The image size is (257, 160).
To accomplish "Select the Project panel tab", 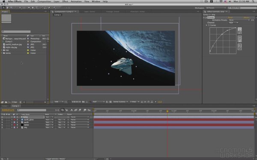I will coord(5,12).
